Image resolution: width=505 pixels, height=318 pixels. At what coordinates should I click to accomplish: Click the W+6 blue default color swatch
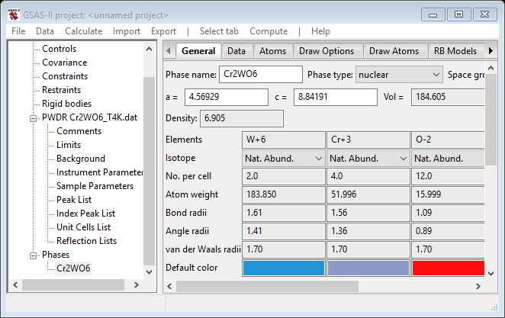tap(284, 268)
